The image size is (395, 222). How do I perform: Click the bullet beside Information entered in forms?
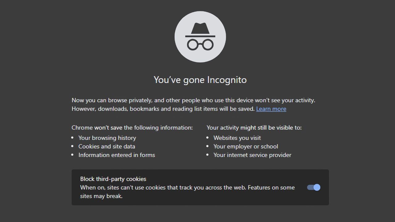(x=73, y=155)
